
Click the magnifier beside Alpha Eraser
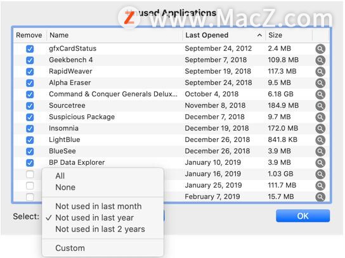(x=320, y=83)
